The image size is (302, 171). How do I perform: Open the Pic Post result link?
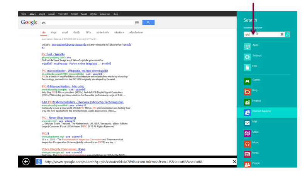[x=53, y=54]
